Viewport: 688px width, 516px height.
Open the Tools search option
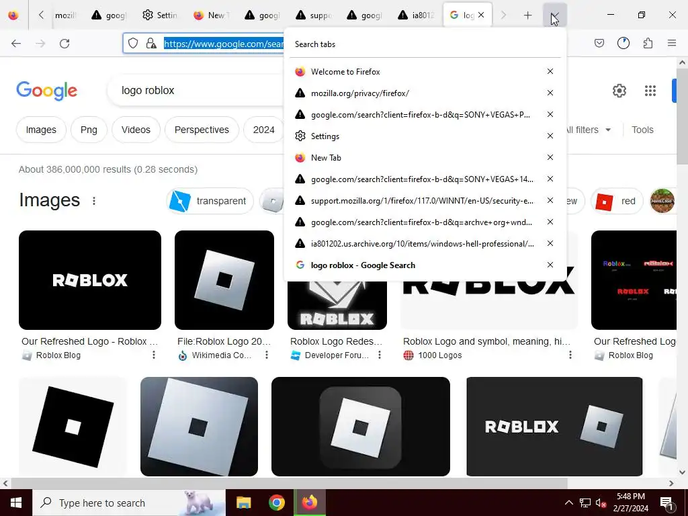[x=642, y=130]
